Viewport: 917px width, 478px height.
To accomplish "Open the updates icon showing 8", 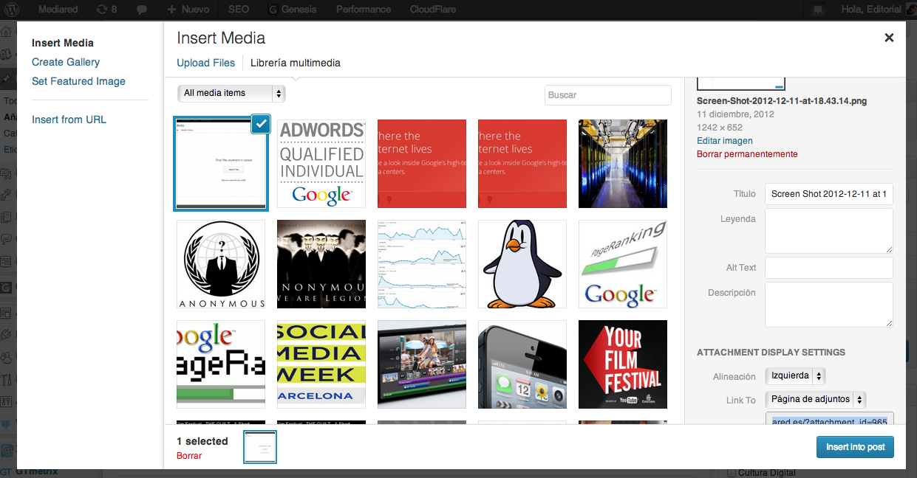I will click(x=106, y=10).
